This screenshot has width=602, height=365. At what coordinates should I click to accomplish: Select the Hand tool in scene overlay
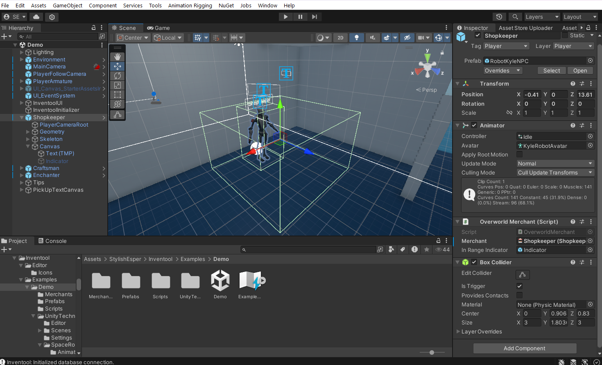point(118,57)
